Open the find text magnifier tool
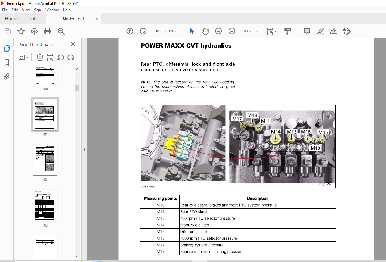The height and width of the screenshot is (262, 386). click(x=61, y=31)
